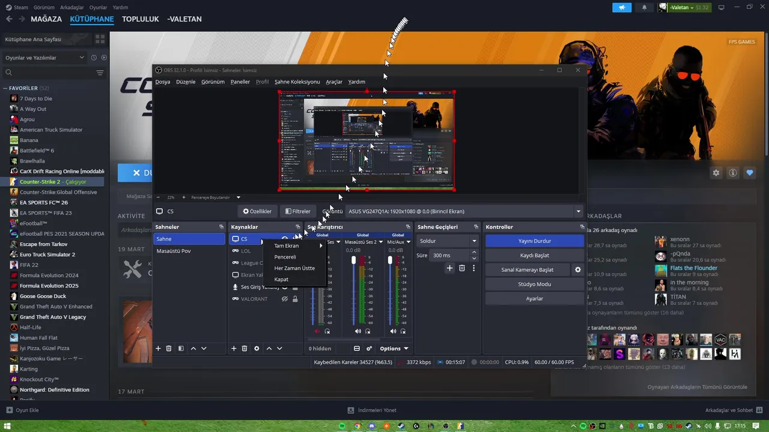Move source down arrow in Kaynaklar panel
The width and height of the screenshot is (769, 432).
(x=279, y=349)
